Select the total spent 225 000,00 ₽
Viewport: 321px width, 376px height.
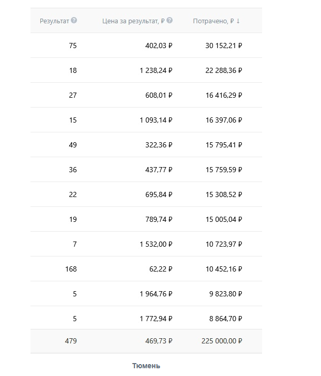(x=222, y=341)
